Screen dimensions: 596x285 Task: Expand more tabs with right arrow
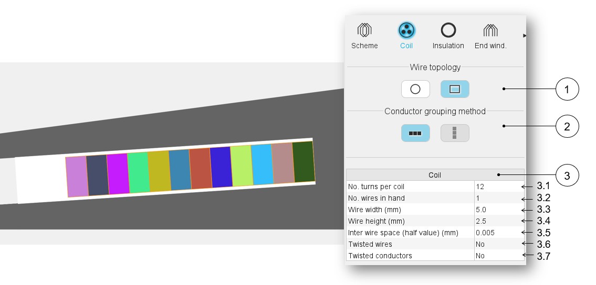[x=524, y=36]
